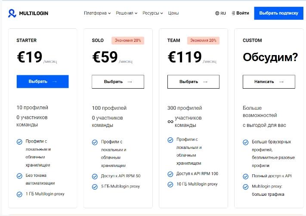Viewport: 306px width, 216px height.
Task: Click the infinity symbol in TEAM plan
Action: point(170,122)
